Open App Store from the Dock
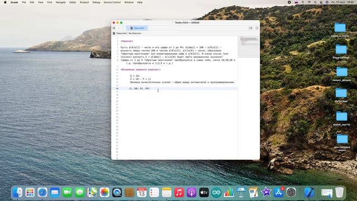 coord(278,193)
